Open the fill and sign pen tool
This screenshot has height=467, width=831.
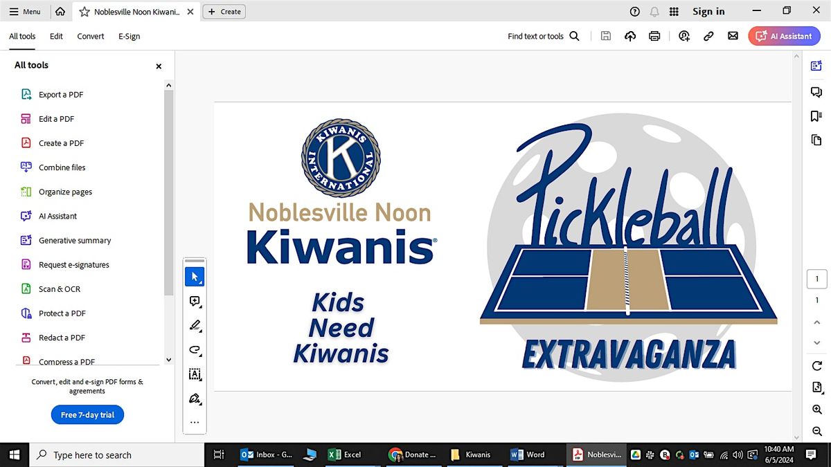tap(195, 399)
